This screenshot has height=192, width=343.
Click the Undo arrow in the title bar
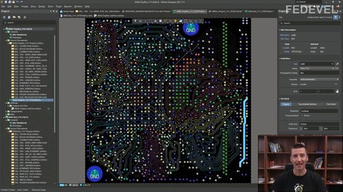pyautogui.click(x=18, y=2)
